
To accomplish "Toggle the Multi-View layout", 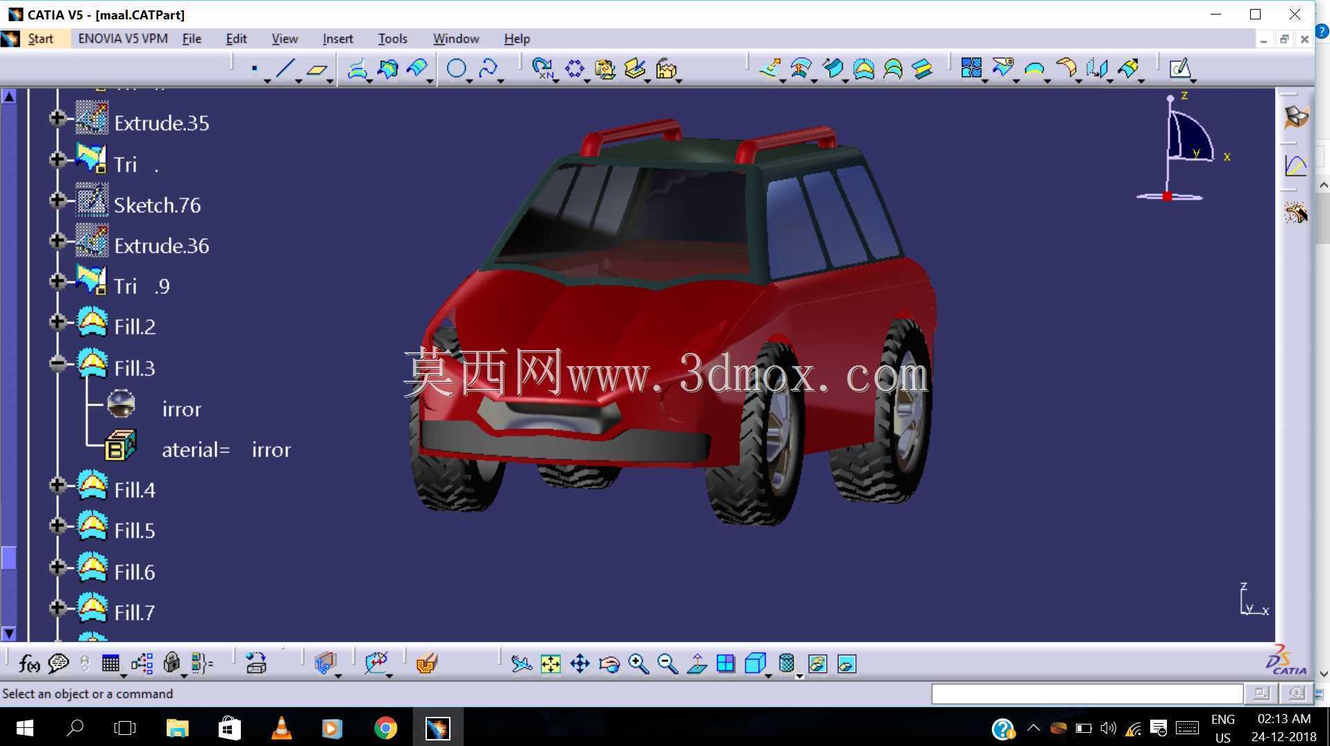I will click(725, 664).
